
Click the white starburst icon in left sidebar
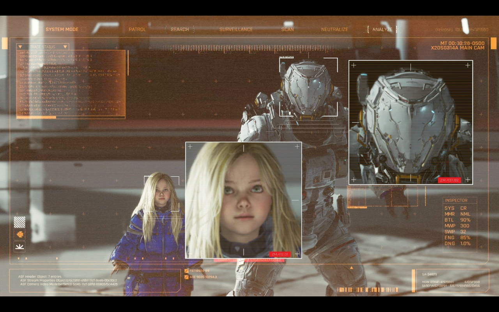pos(19,246)
